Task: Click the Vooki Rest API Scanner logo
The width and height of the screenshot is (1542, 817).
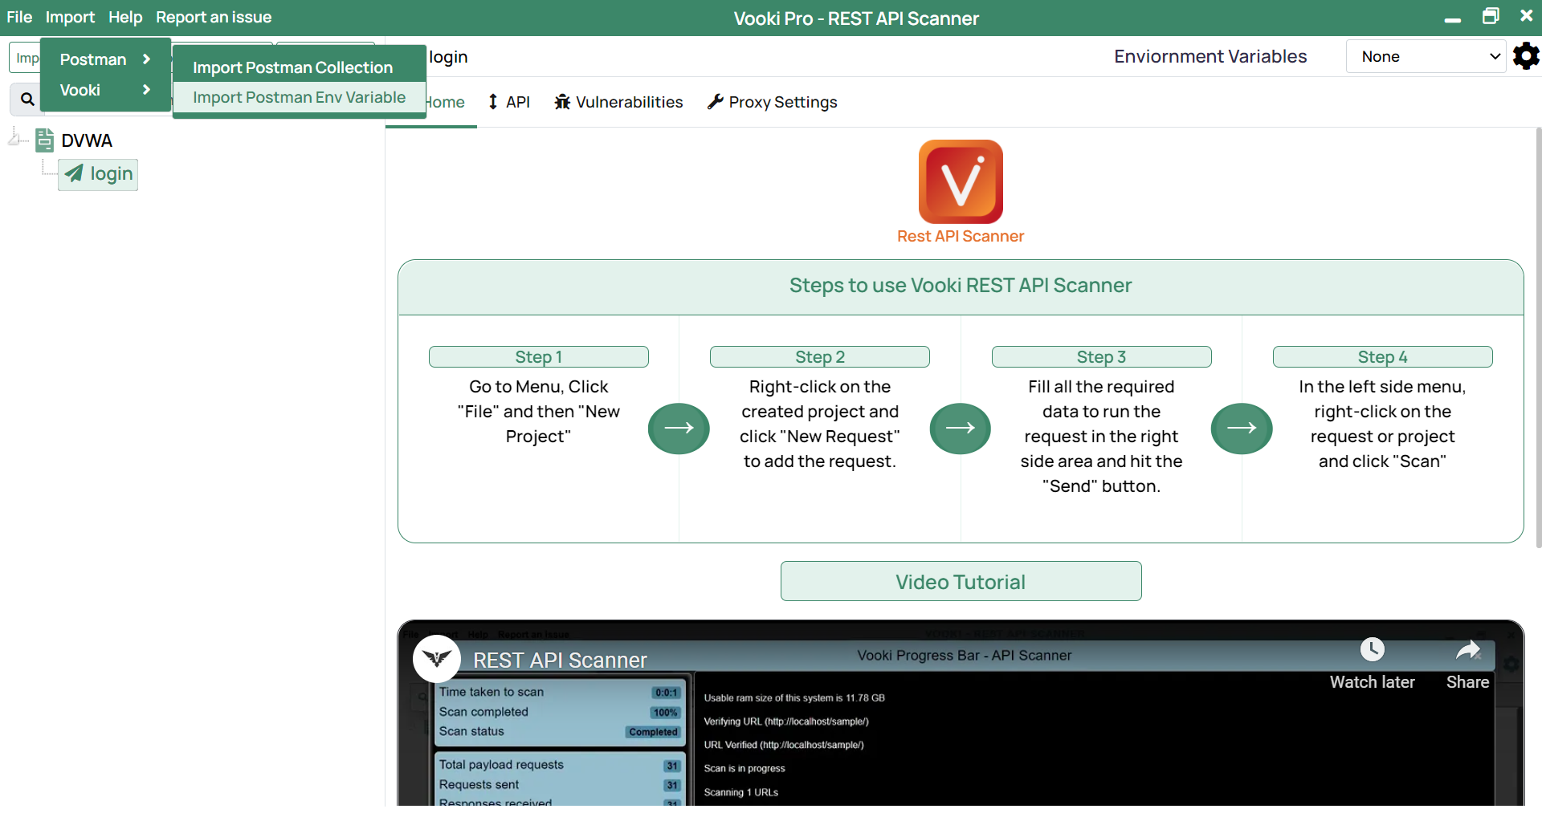Action: (x=960, y=182)
